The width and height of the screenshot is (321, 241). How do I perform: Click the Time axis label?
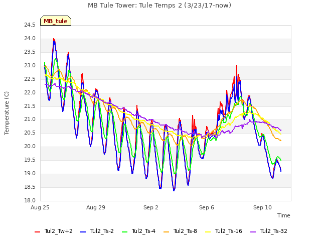284,215
